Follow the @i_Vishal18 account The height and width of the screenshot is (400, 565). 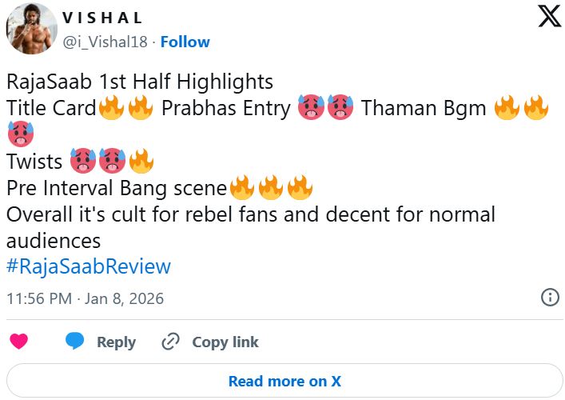185,42
